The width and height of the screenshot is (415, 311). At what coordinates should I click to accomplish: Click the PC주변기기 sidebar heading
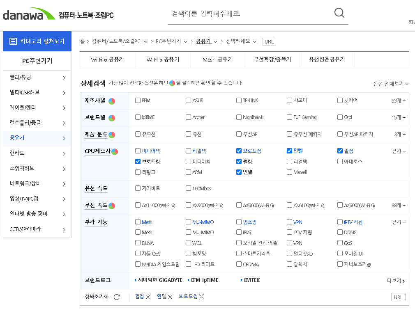pyautogui.click(x=37, y=61)
